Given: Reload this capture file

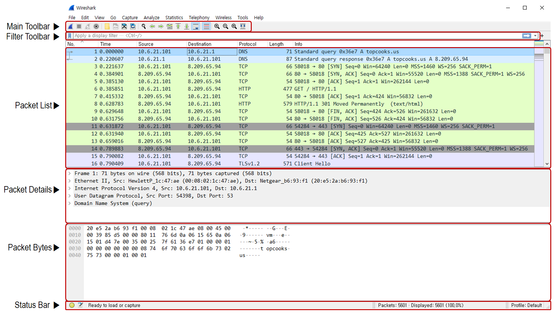Looking at the screenshot, I should coord(133,27).
